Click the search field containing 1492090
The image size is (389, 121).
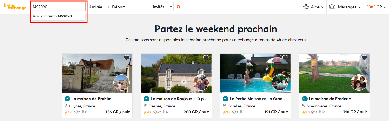pos(58,7)
